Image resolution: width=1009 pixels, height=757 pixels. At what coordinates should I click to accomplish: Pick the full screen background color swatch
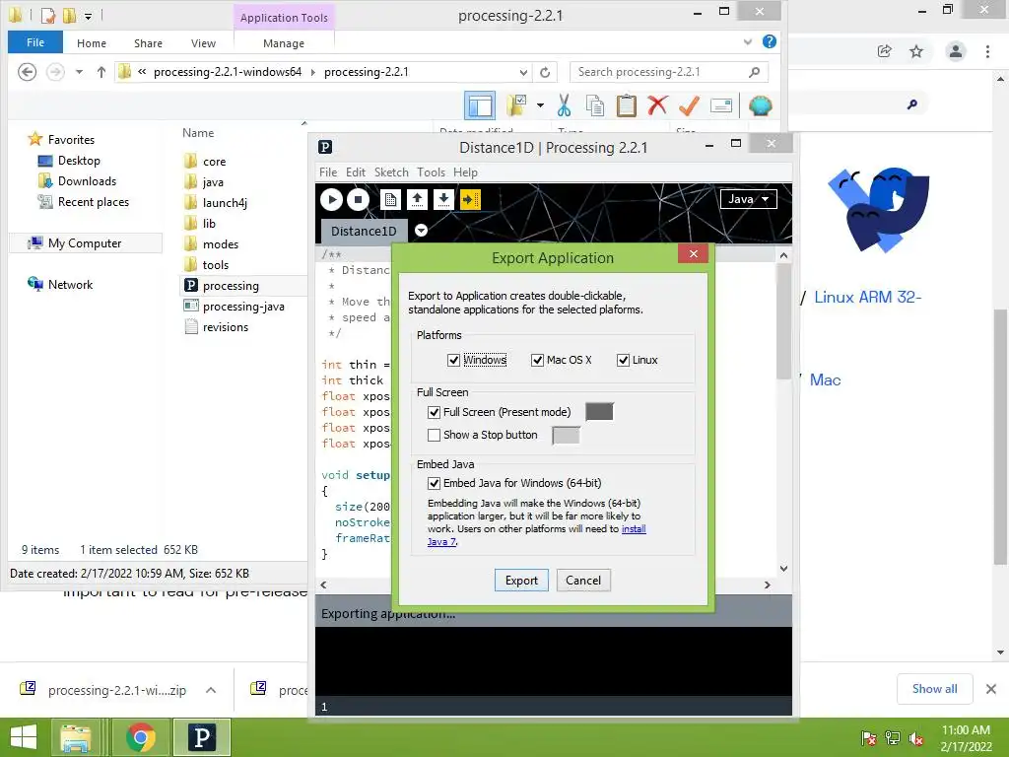pos(599,412)
